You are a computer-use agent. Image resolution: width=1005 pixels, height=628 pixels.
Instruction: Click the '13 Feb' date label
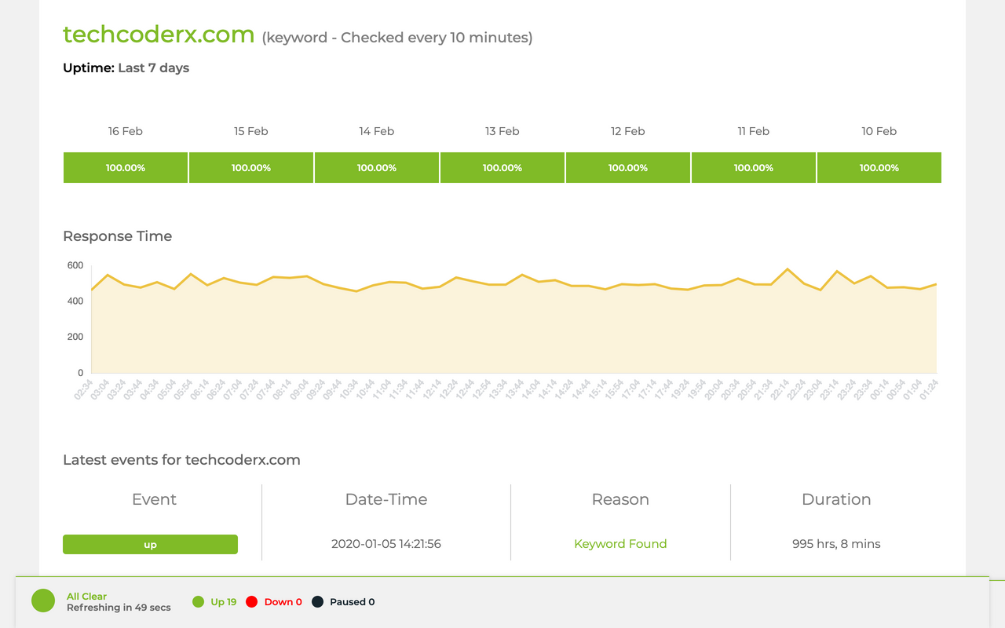click(502, 131)
